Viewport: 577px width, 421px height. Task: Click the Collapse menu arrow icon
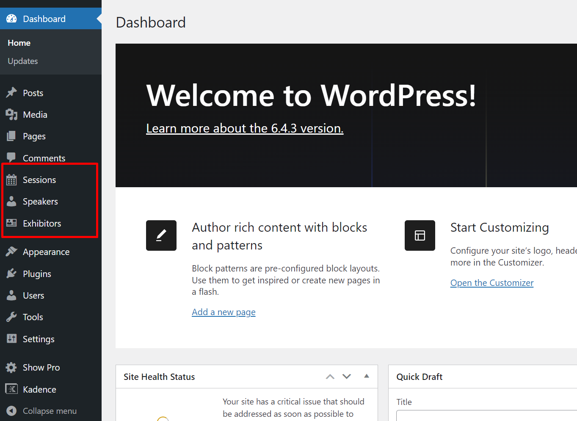11,411
